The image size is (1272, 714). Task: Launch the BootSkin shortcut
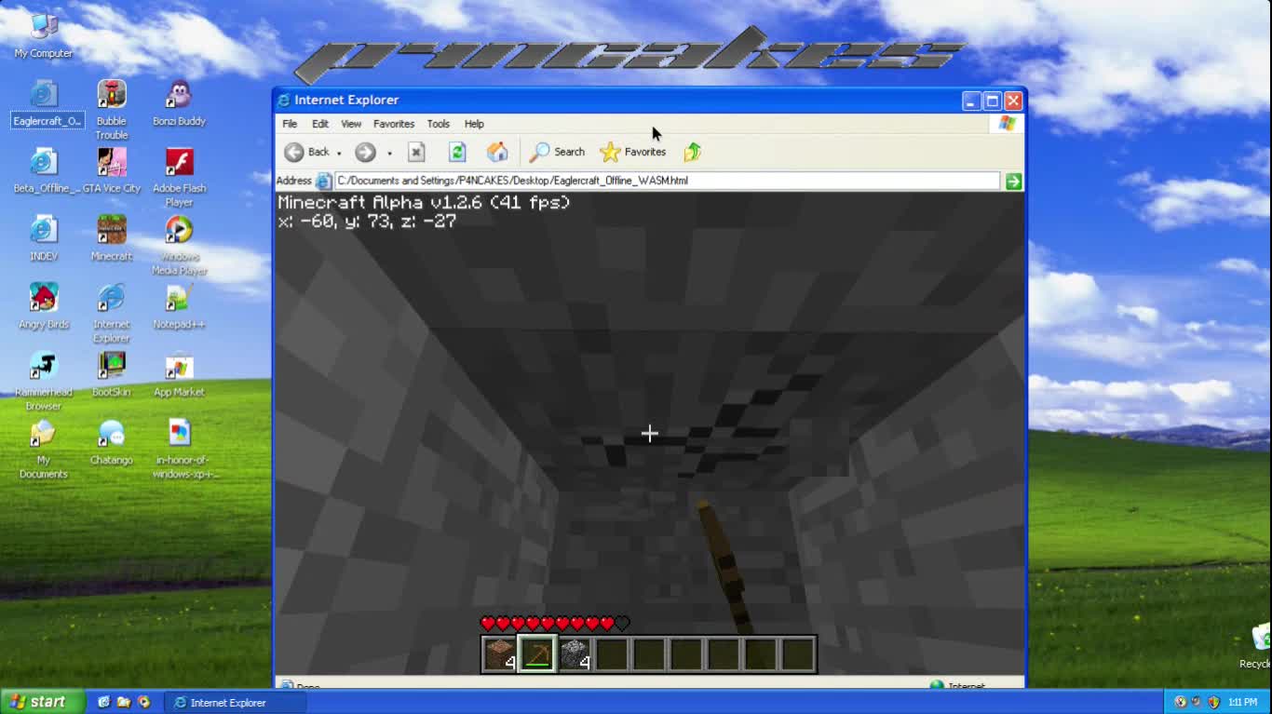tap(112, 374)
